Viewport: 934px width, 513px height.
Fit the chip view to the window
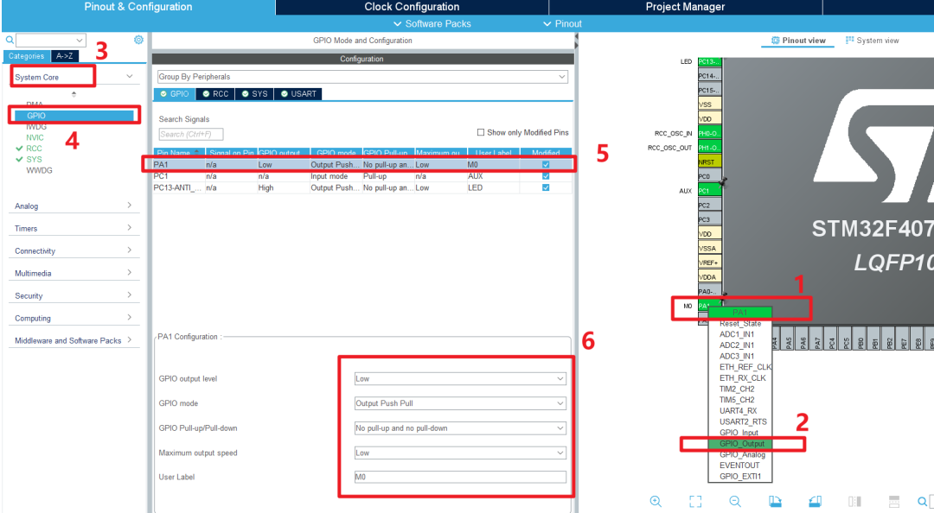point(695,501)
